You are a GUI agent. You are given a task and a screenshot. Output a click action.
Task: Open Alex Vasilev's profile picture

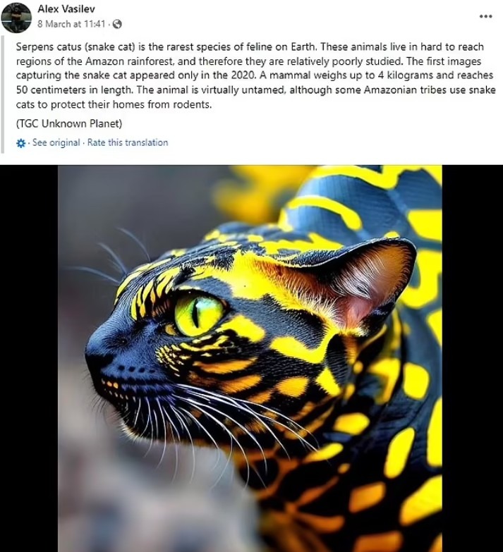[16, 17]
